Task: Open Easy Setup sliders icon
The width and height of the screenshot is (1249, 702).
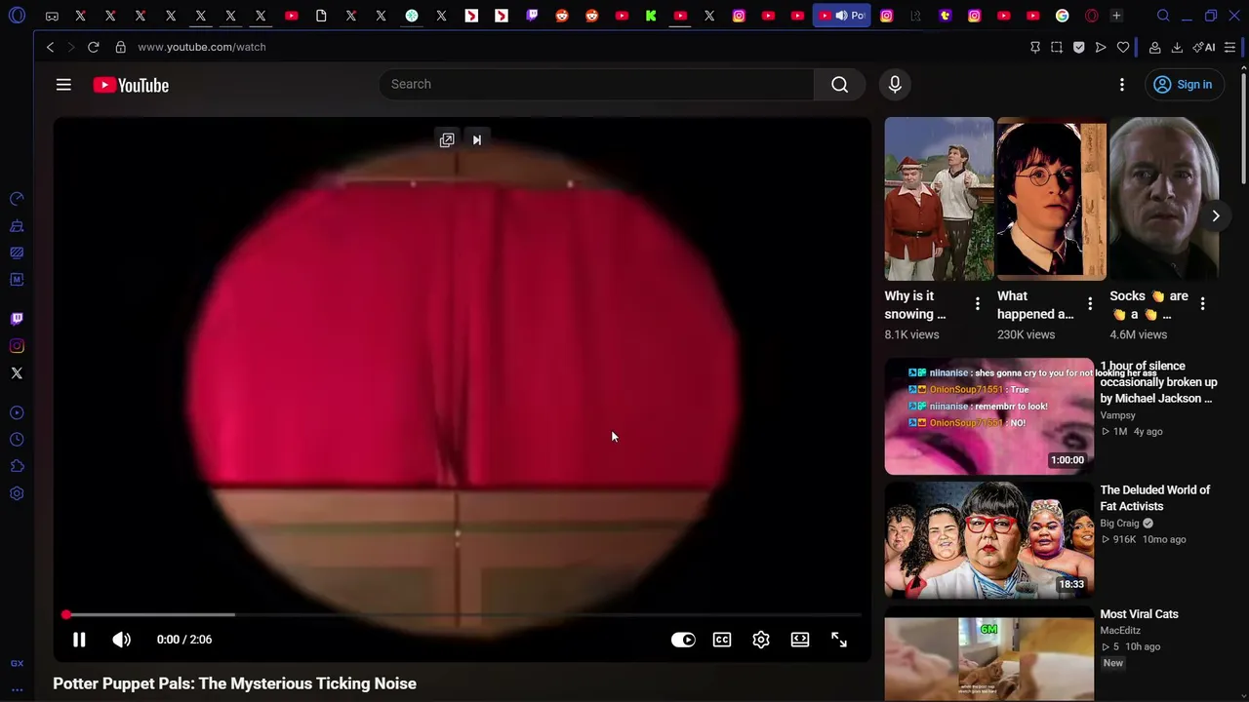Action: click(x=1229, y=47)
